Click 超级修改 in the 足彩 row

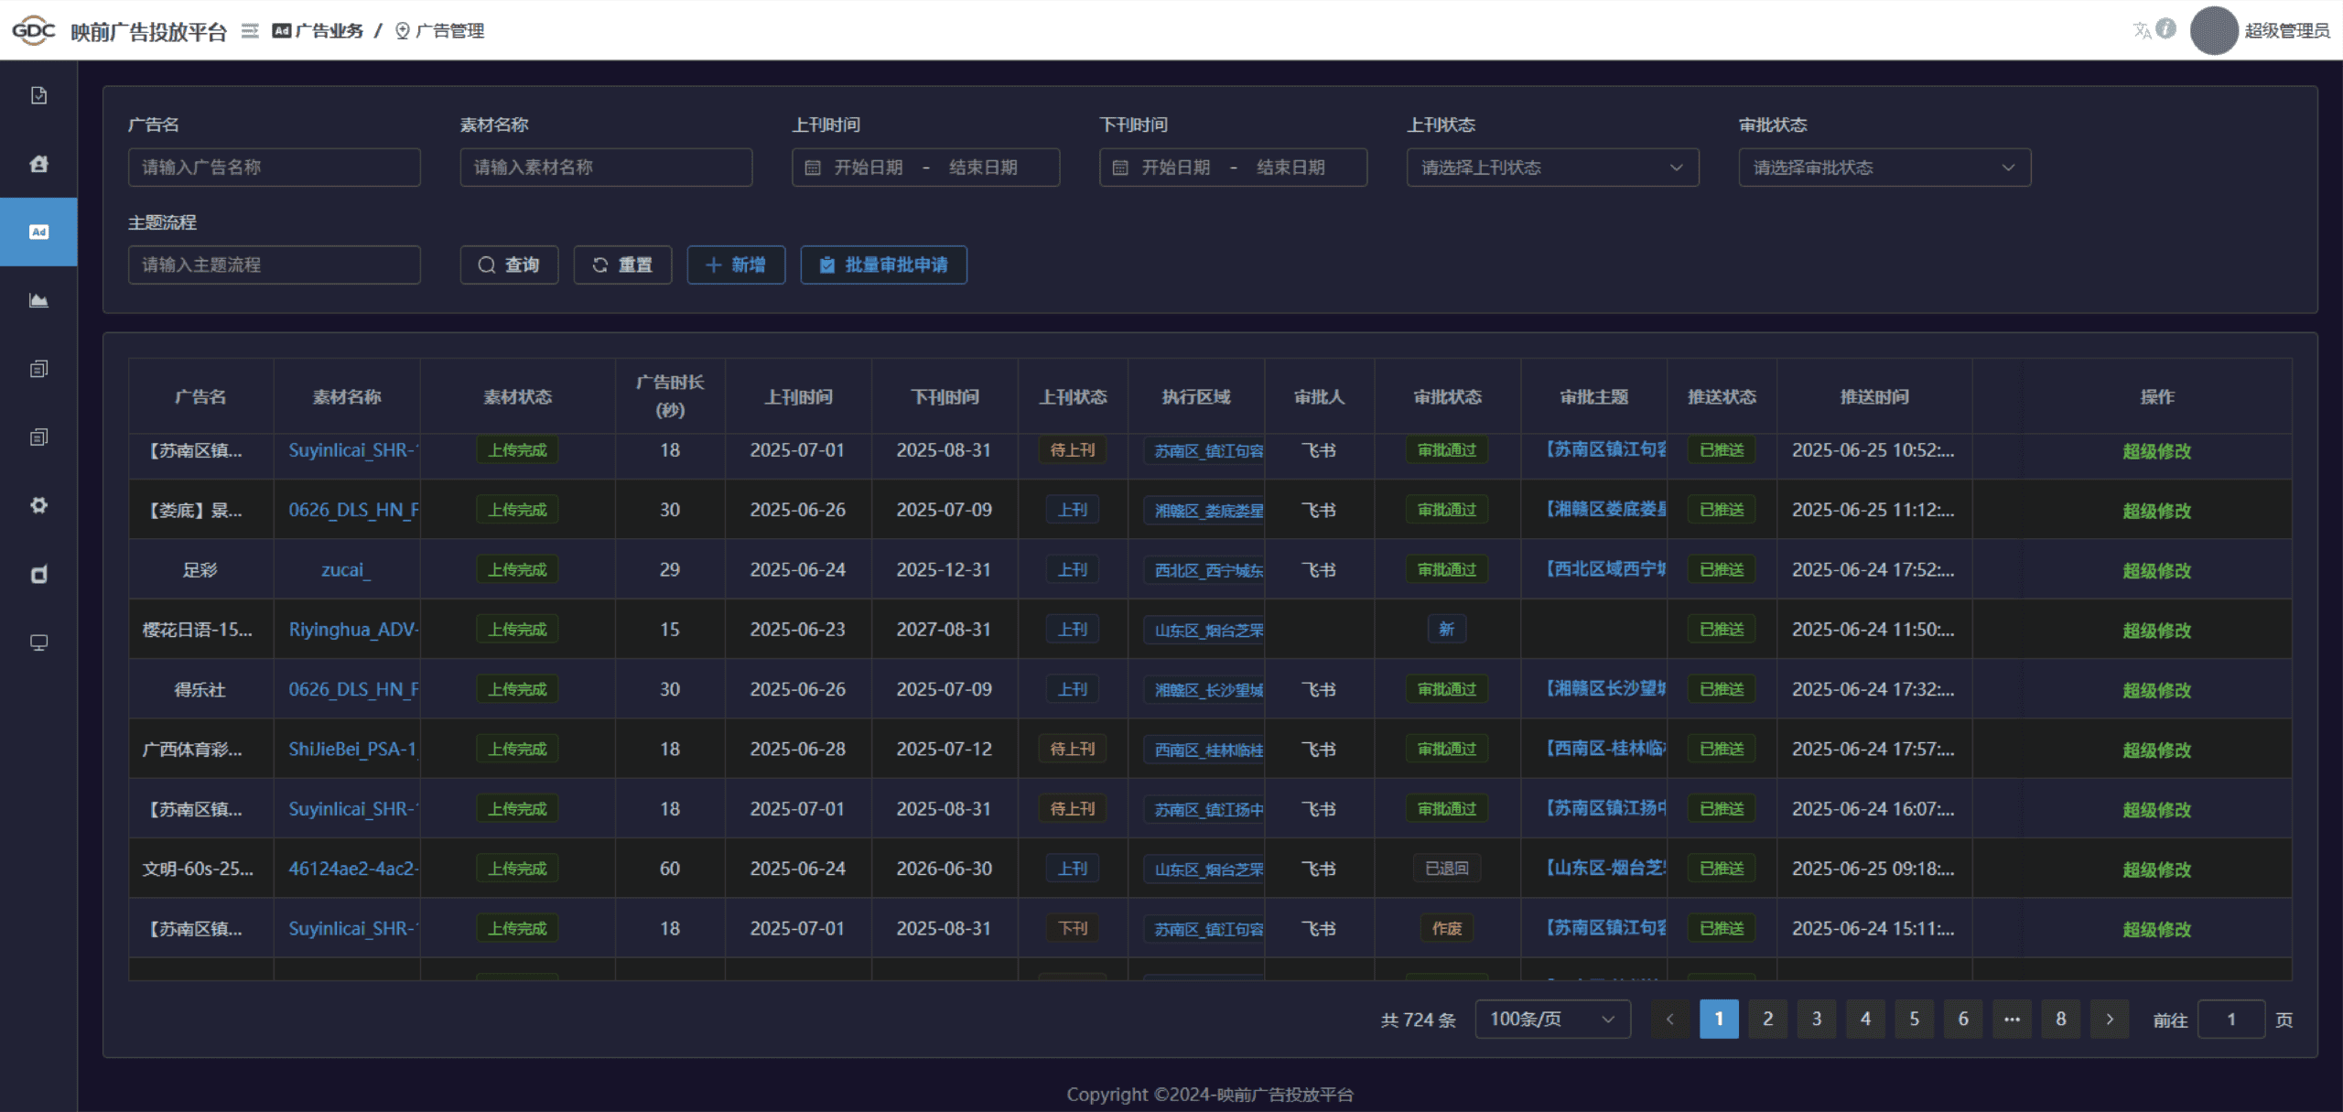tap(2156, 570)
